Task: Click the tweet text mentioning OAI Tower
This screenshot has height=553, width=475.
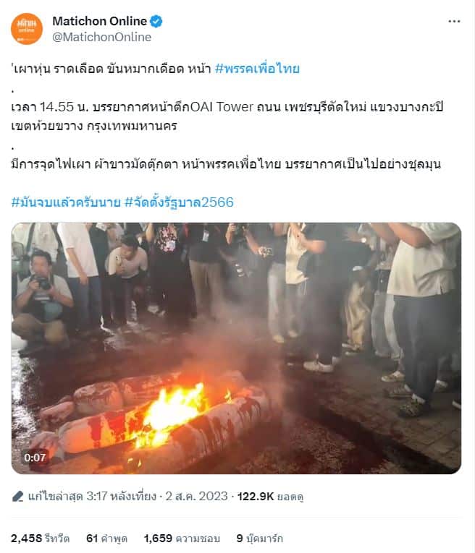Action: point(227,116)
